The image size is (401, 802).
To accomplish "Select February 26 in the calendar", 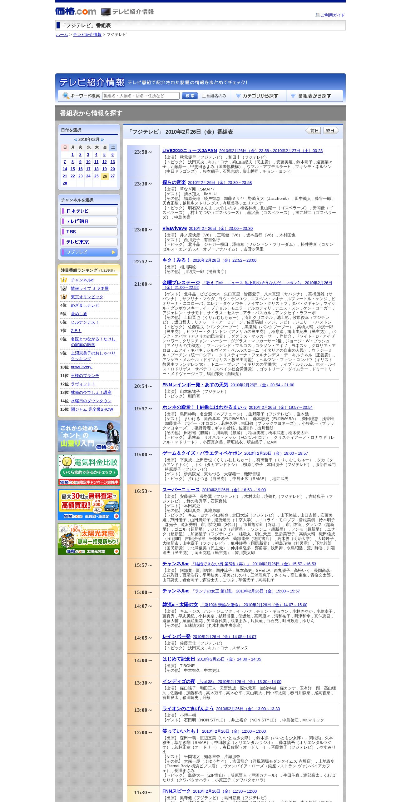I will point(105,176).
